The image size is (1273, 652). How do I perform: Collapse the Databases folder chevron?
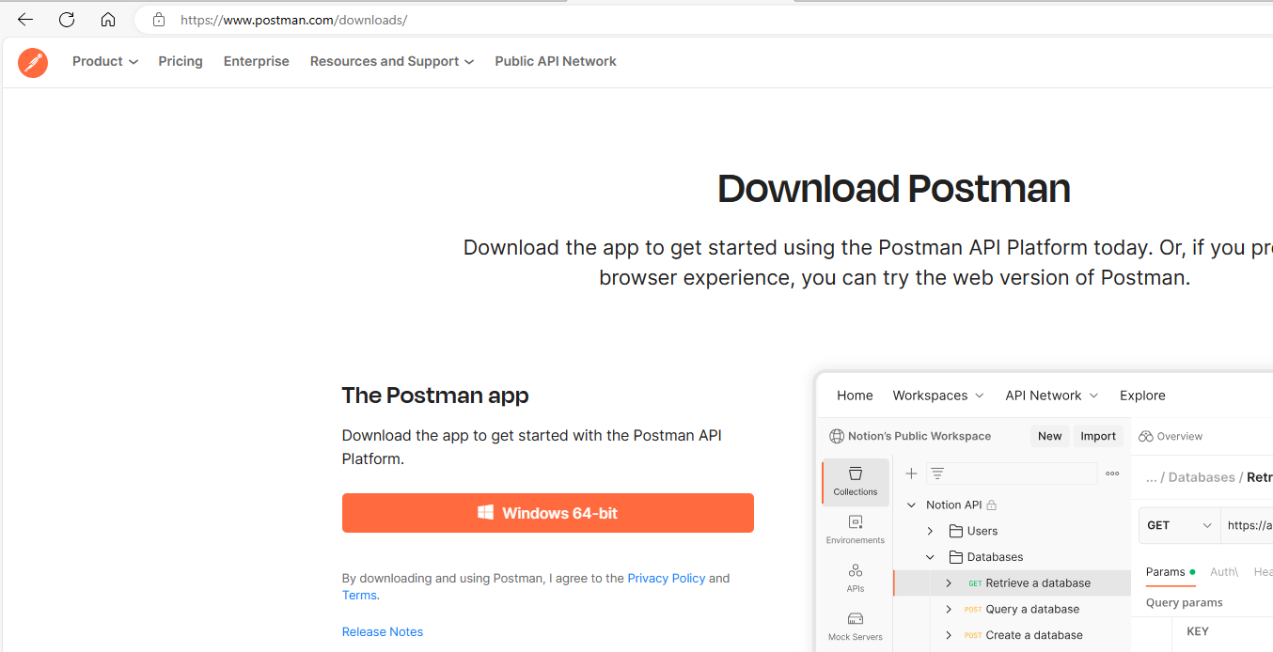[x=930, y=557]
